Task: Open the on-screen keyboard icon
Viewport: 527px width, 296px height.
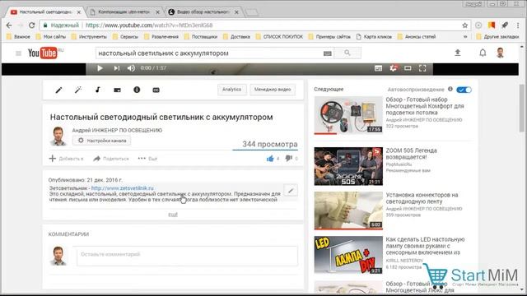Action: pyautogui.click(x=328, y=53)
